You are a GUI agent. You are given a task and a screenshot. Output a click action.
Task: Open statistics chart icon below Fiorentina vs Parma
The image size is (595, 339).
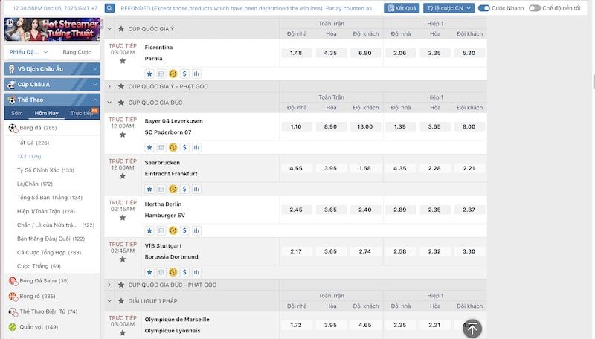[x=196, y=74]
